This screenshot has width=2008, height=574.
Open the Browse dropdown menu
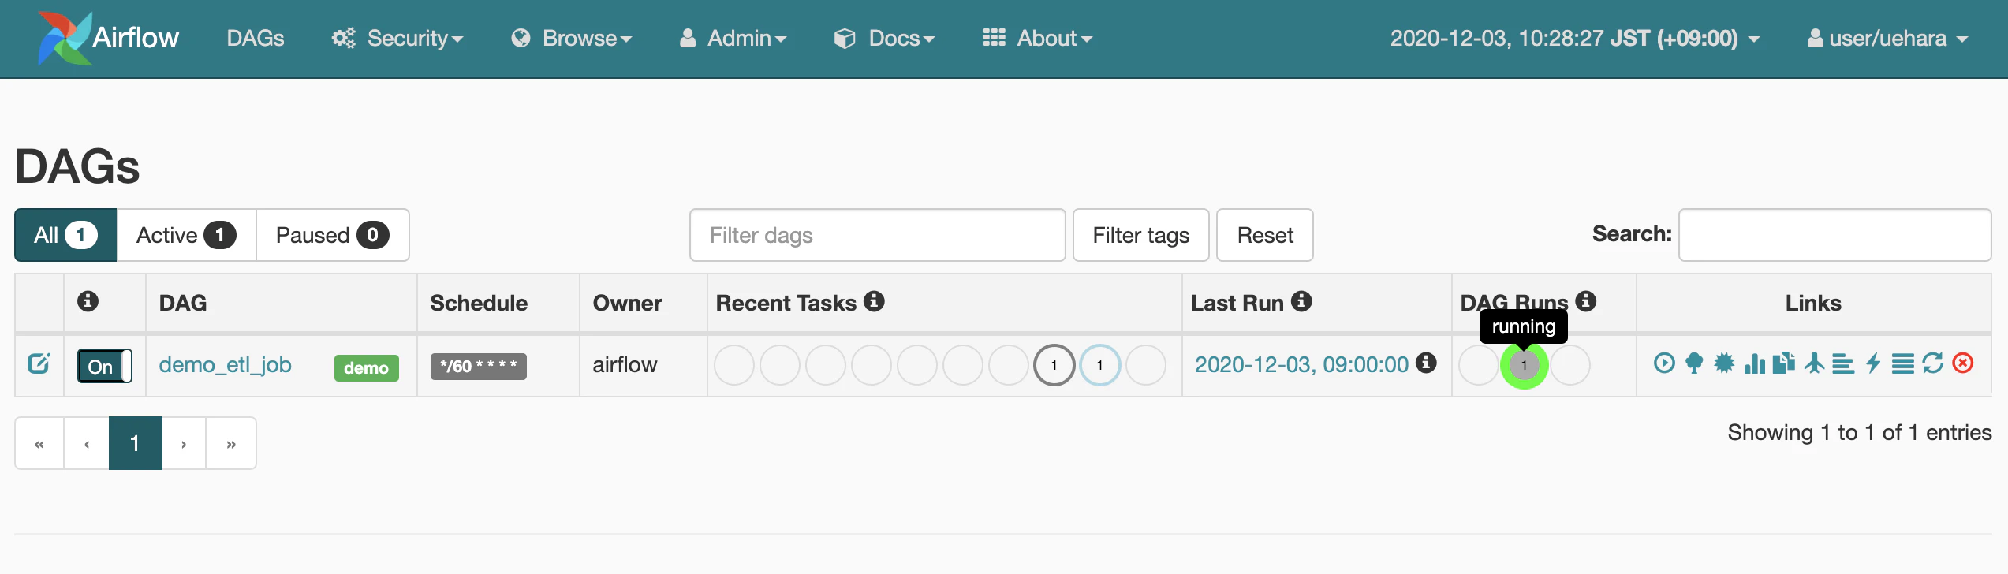pyautogui.click(x=572, y=38)
